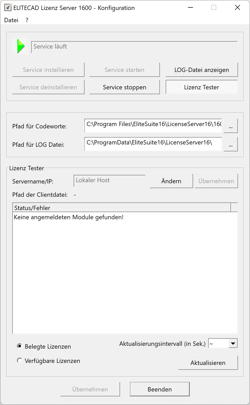250x405 pixels.
Task: Click the Status/Fehler column header
Action: point(122,207)
